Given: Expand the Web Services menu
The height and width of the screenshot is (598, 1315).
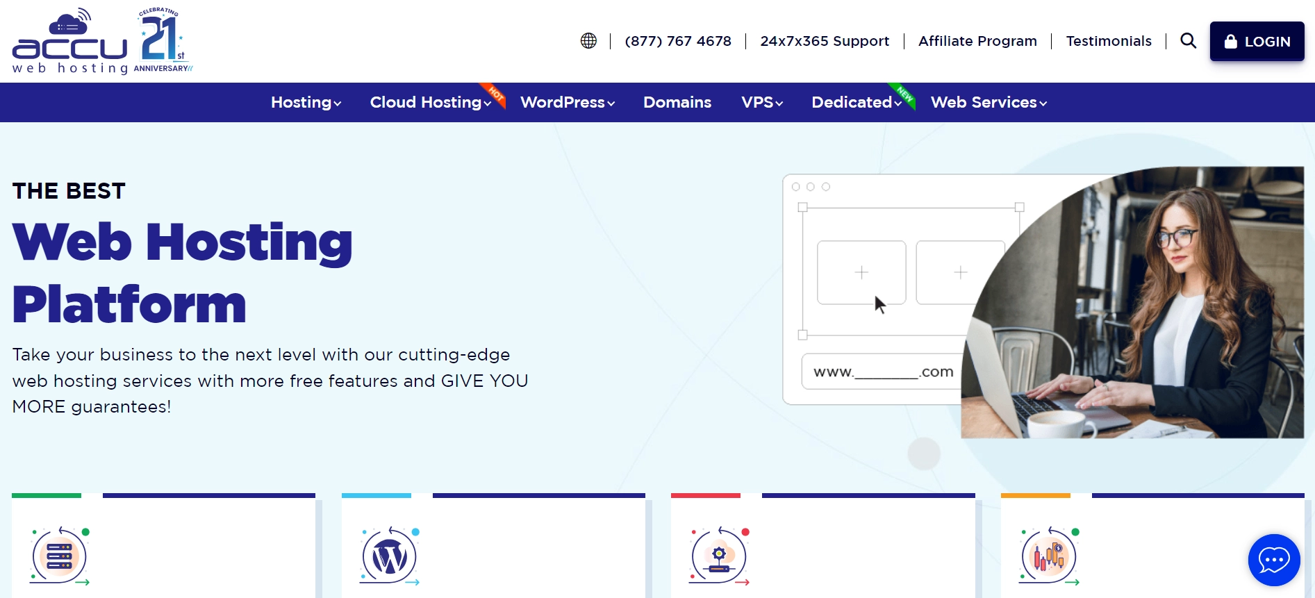Looking at the screenshot, I should click(989, 102).
